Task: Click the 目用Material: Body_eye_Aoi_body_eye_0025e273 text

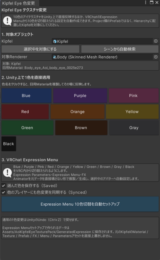Action: coord(43,68)
